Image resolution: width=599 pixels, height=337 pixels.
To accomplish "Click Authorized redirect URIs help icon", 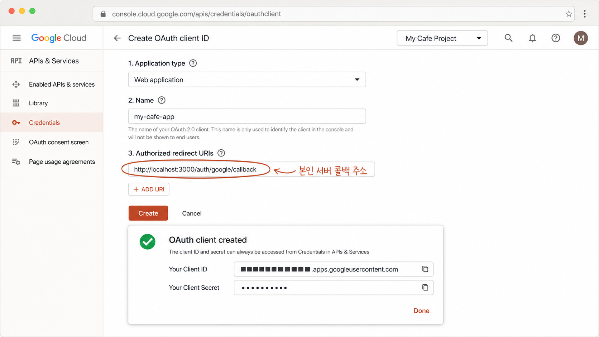I will coord(221,153).
